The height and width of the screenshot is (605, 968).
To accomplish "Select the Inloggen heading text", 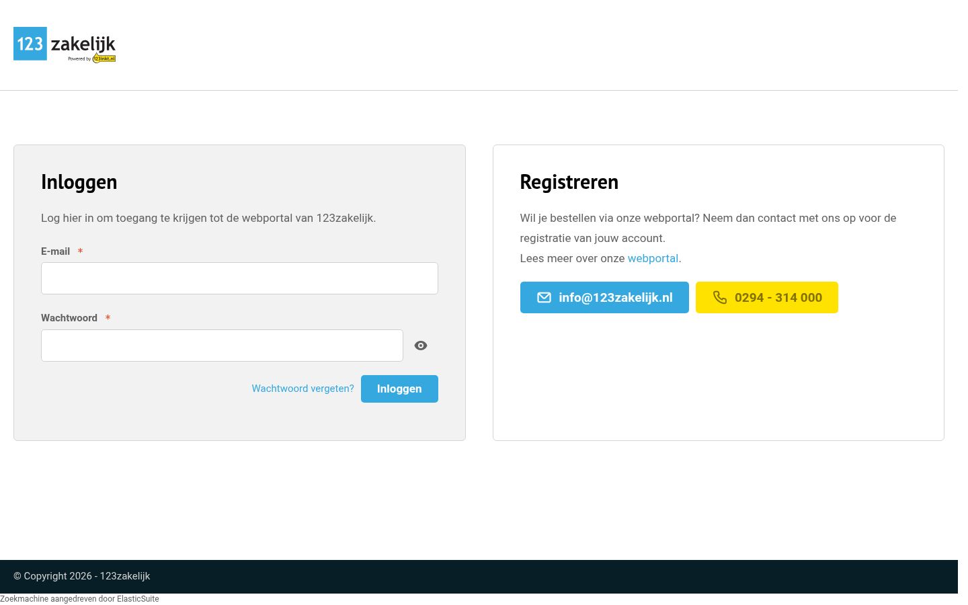I will (79, 182).
